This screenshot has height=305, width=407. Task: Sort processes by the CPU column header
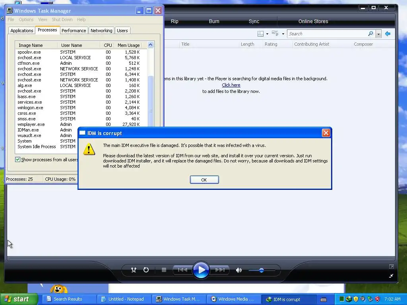click(107, 45)
